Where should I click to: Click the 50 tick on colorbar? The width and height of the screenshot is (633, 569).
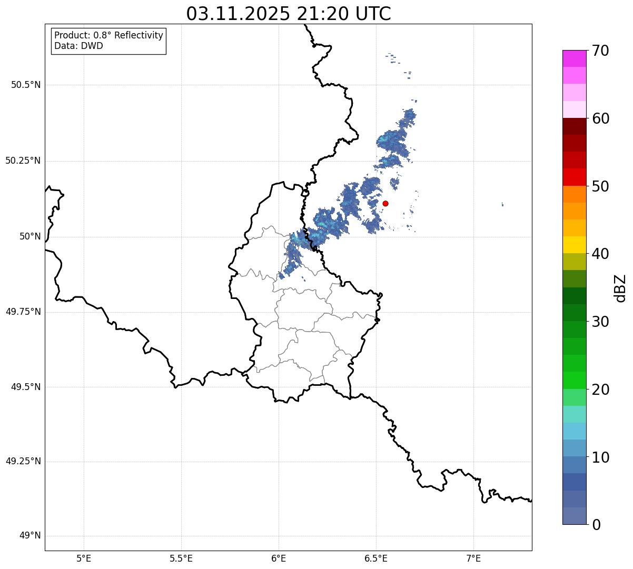600,186
